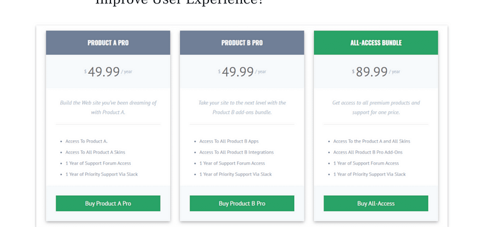Click the Buy Product A Pro button
This screenshot has width=493, height=227.
click(x=108, y=203)
